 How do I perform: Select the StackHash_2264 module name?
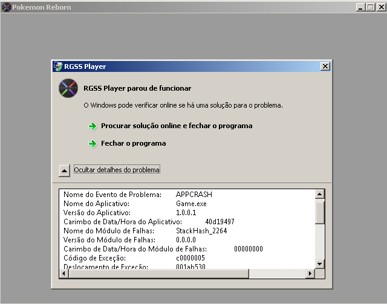click(x=201, y=231)
